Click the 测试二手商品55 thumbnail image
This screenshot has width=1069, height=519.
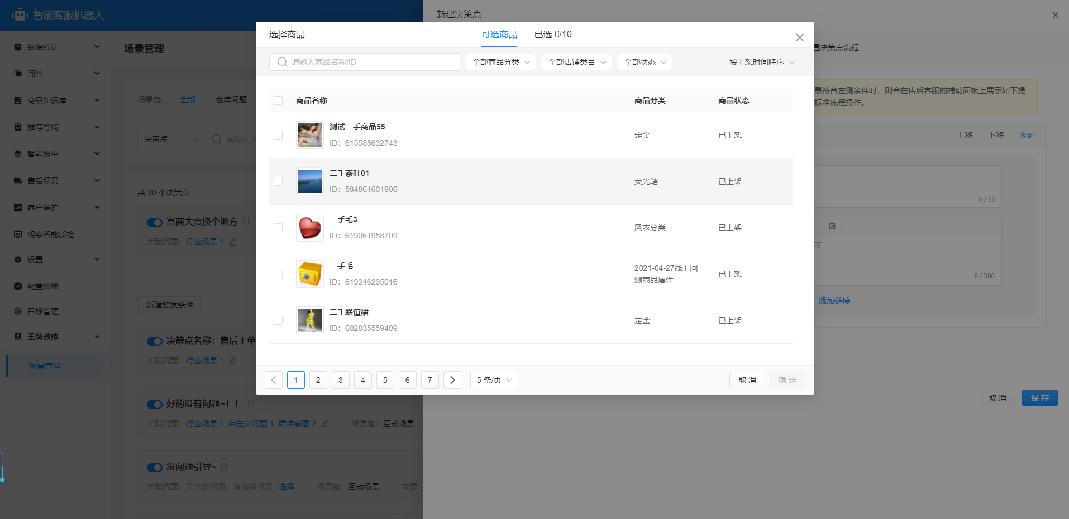pyautogui.click(x=310, y=135)
